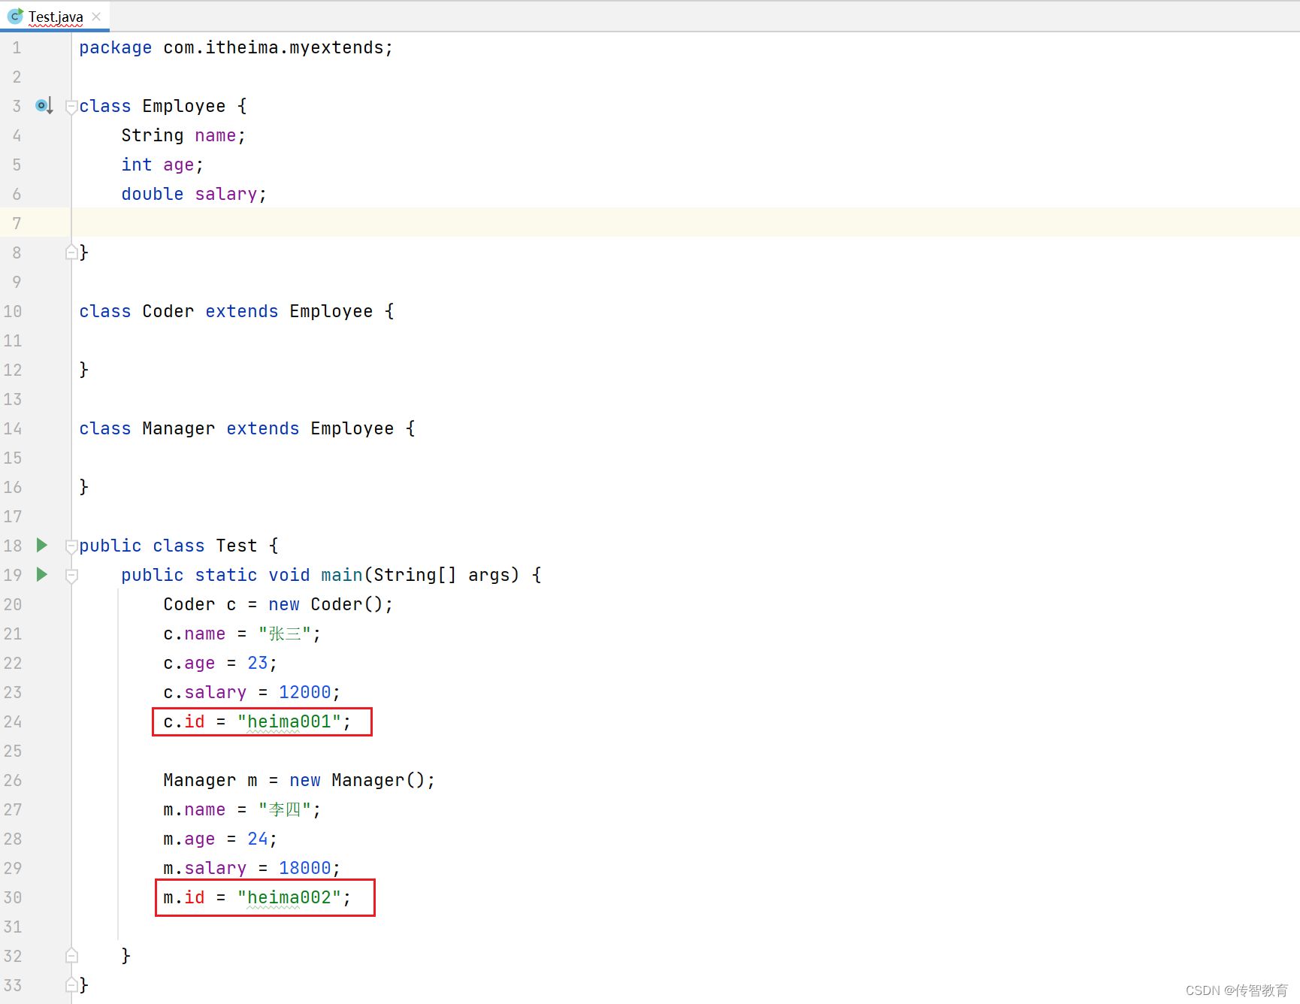Collapse the Test class code block
Screen dimensions: 1300x1004
(x=71, y=546)
